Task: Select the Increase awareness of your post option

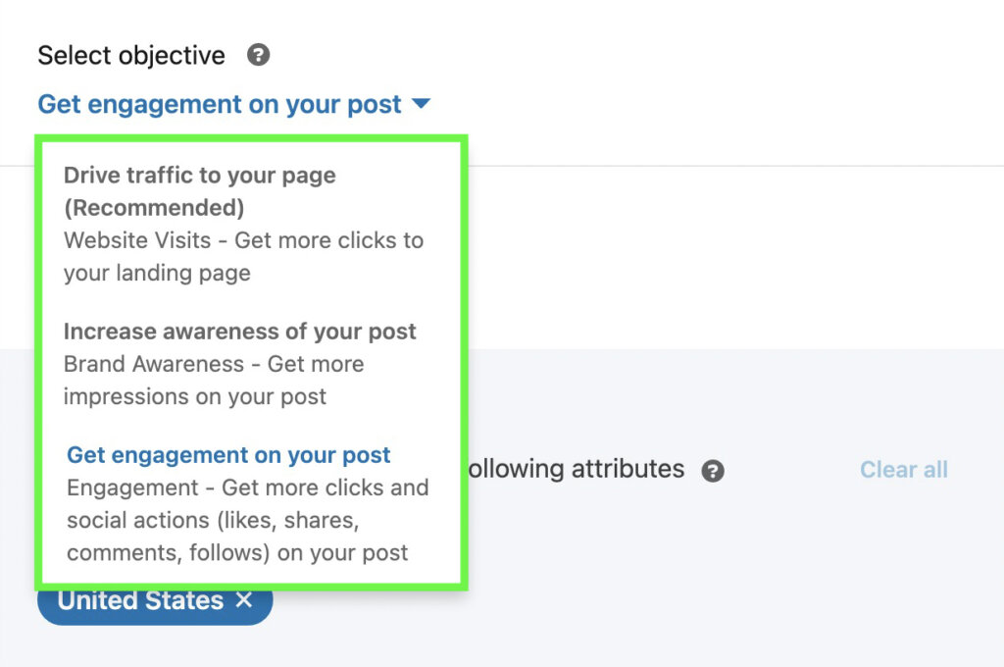Action: coord(240,332)
